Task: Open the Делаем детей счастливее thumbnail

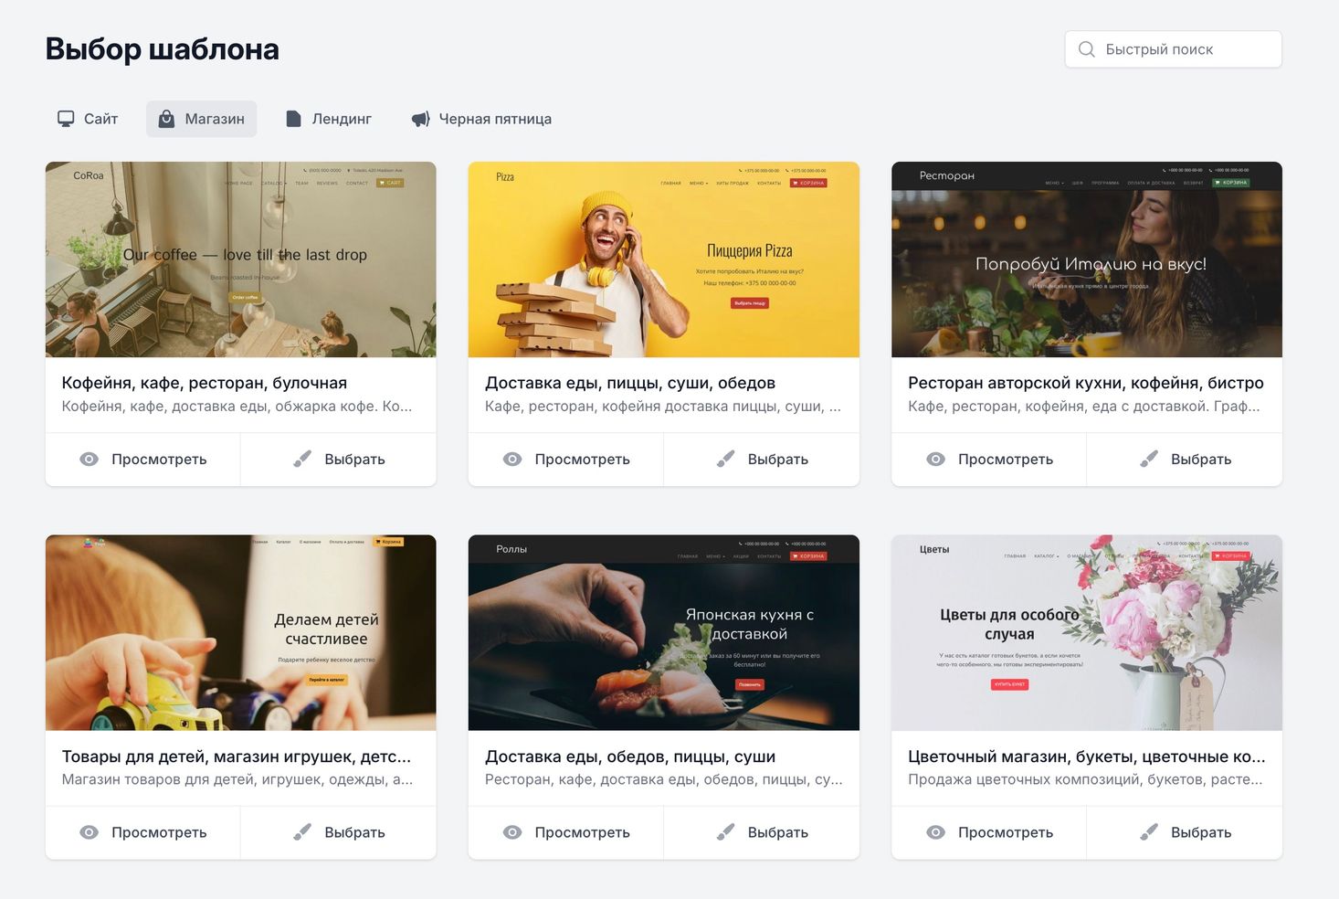Action: tap(241, 632)
